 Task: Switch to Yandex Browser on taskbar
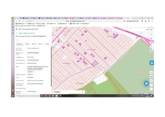pyautogui.click(x=57, y=96)
